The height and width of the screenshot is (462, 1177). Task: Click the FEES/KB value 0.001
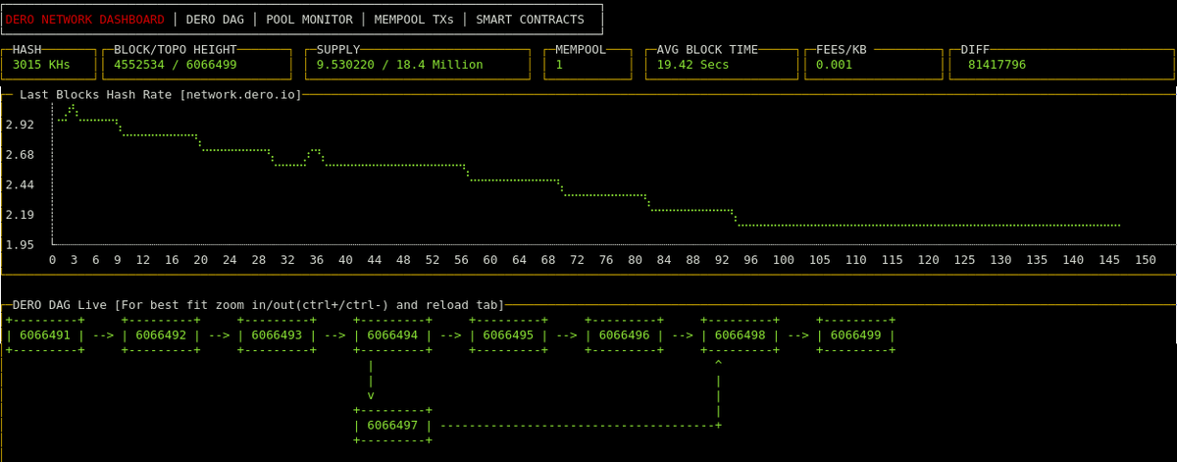click(833, 65)
